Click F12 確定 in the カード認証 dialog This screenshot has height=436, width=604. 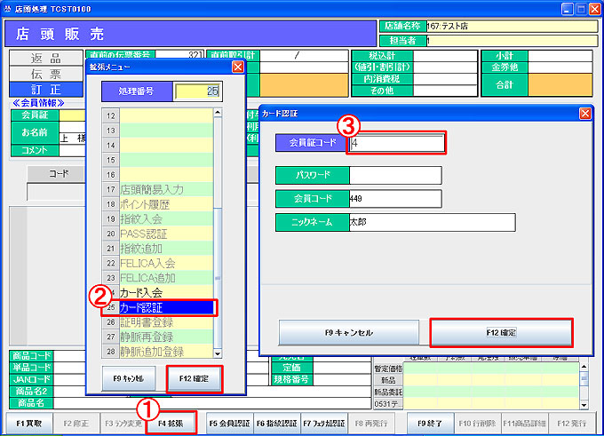click(x=501, y=332)
